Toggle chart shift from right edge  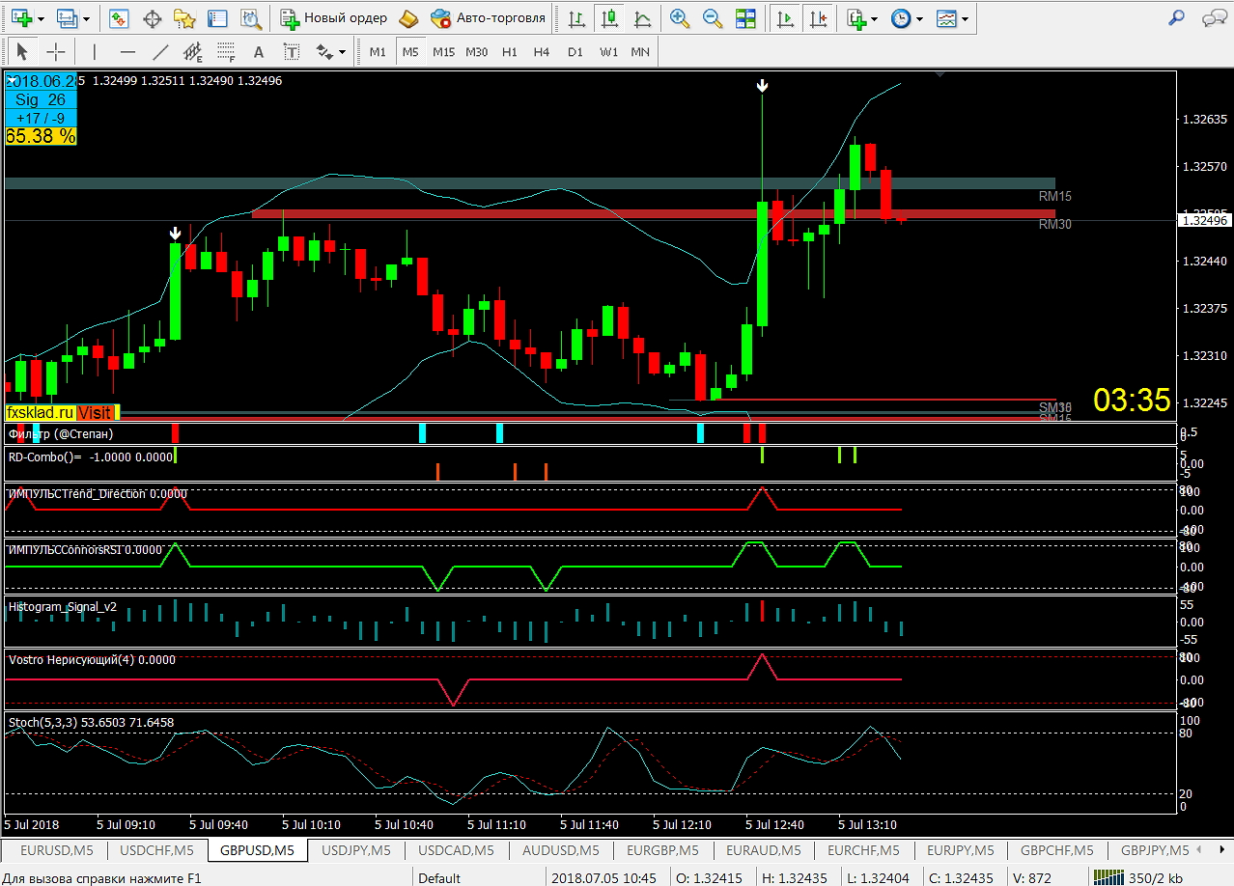[819, 17]
